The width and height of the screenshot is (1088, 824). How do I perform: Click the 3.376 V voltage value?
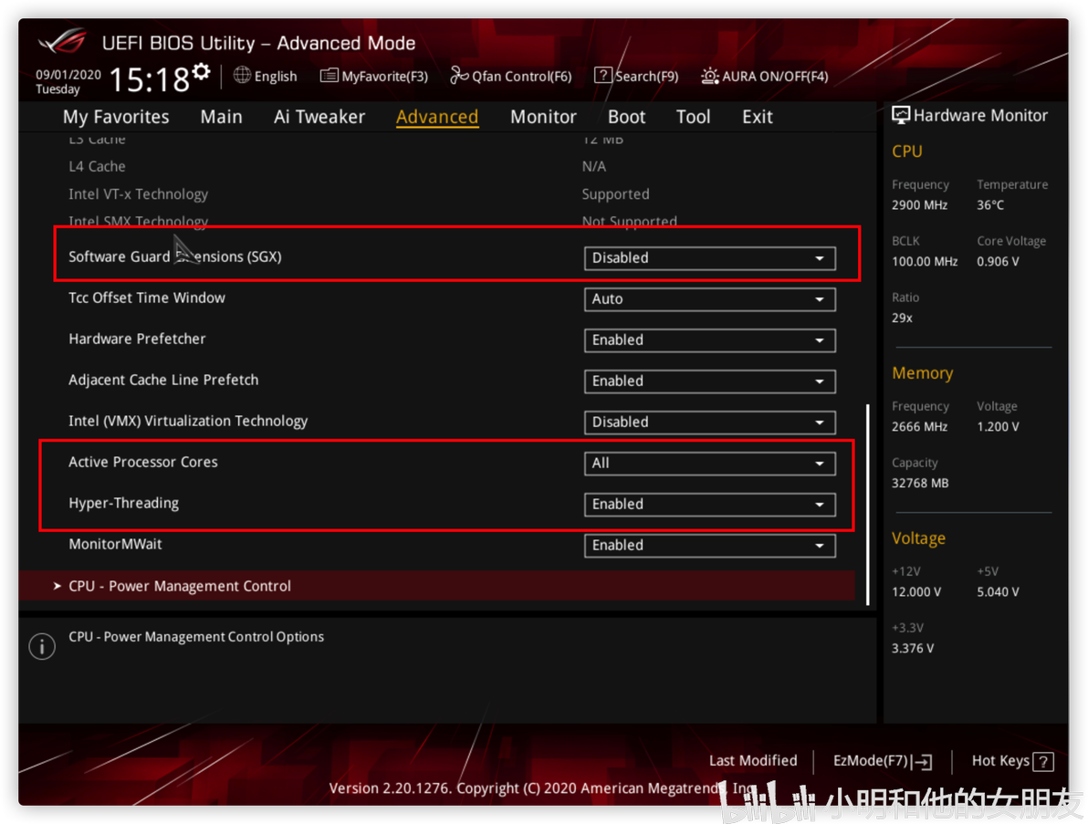point(913,649)
